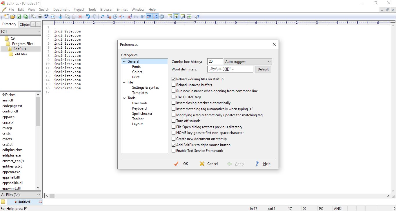Click the right arrow beside Cliptext tab

coord(38,24)
